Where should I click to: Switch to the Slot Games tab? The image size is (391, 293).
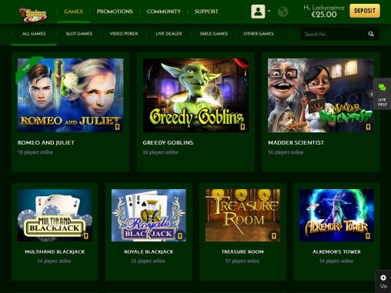tap(79, 34)
